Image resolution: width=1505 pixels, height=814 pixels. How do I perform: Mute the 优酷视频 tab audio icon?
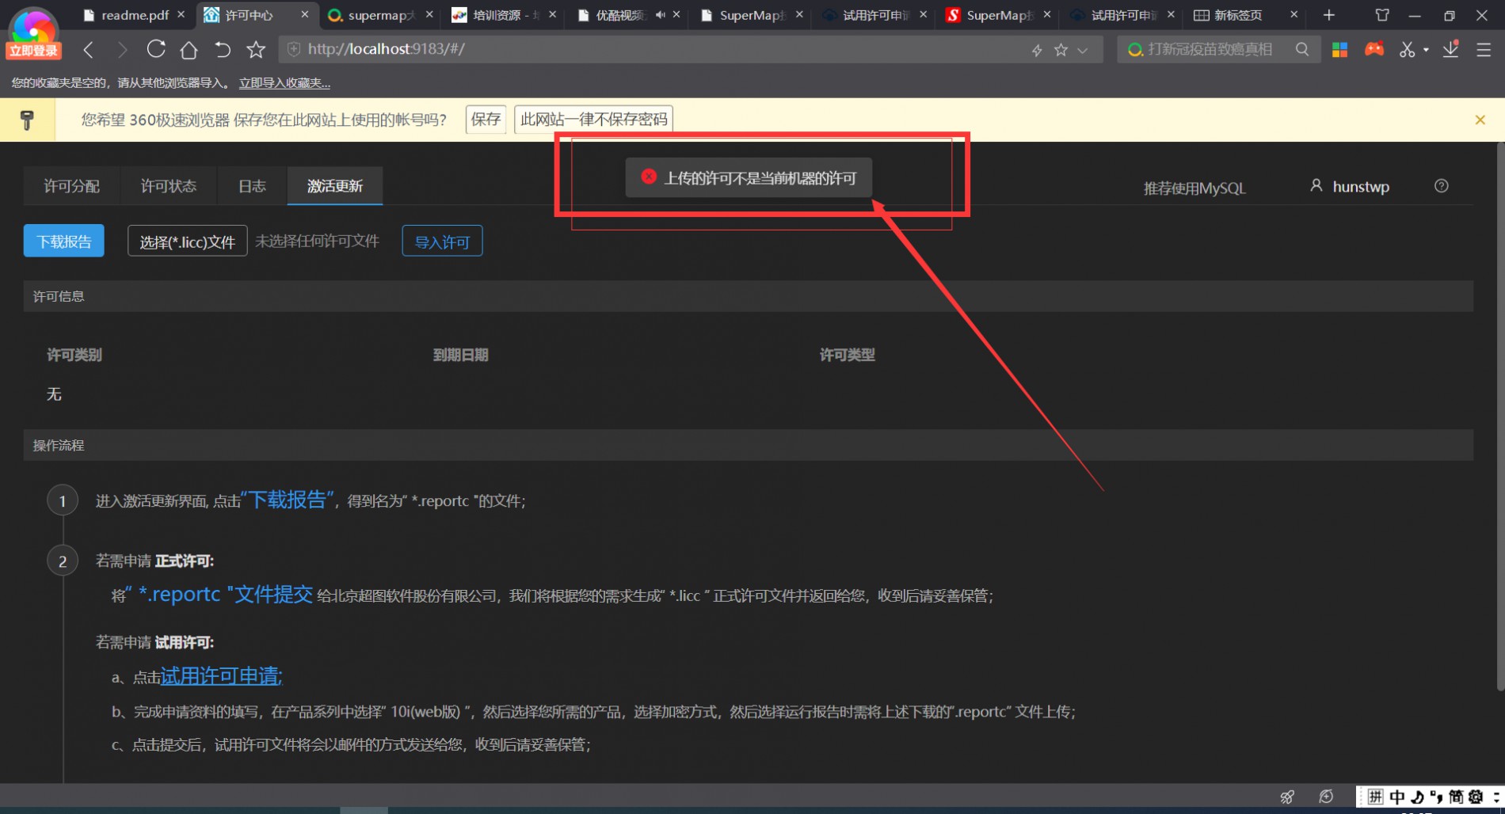(660, 15)
